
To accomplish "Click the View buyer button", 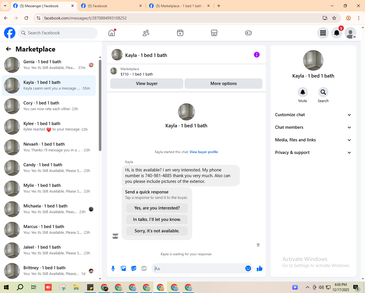I will point(147,84).
